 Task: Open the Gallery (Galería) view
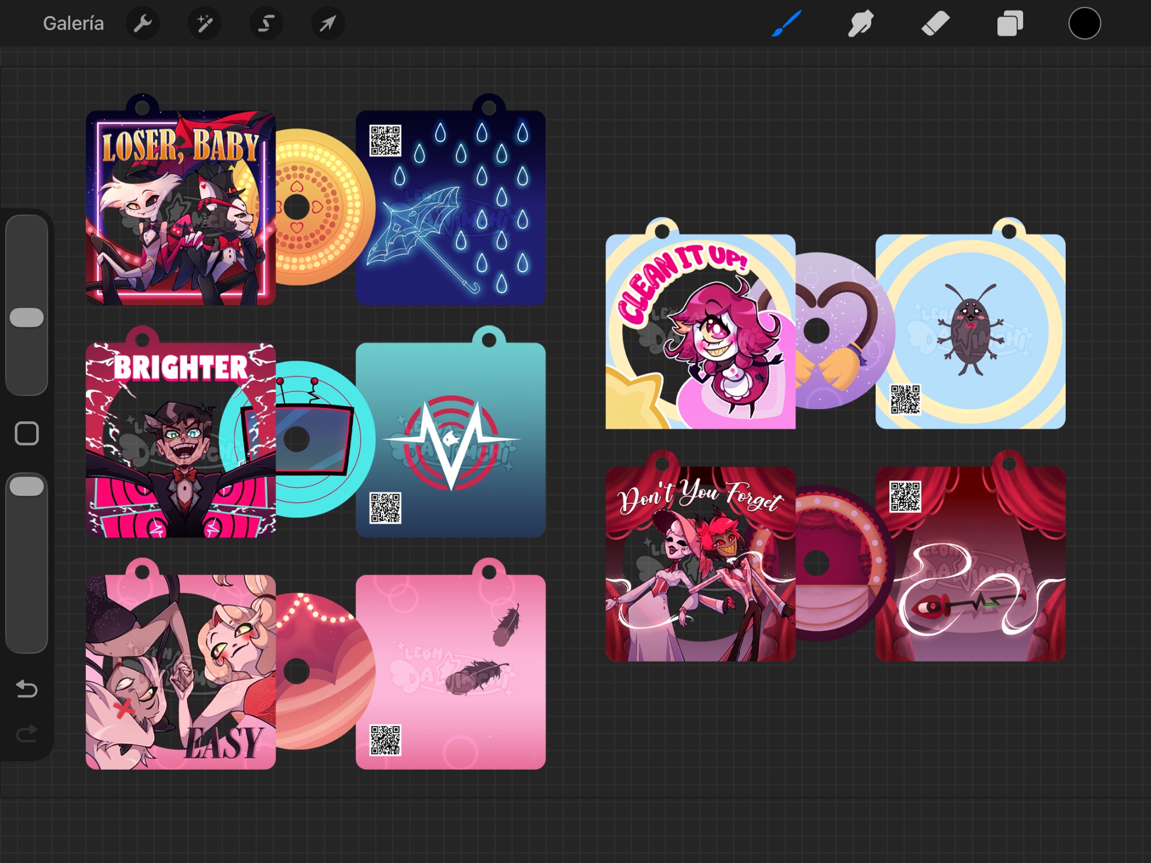[x=73, y=24]
